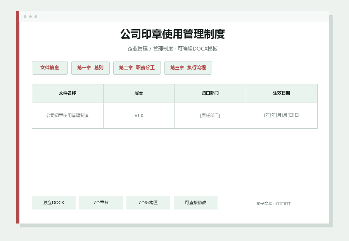Select the 7个结构区 tag
The height and width of the screenshot is (241, 349).
tap(148, 203)
